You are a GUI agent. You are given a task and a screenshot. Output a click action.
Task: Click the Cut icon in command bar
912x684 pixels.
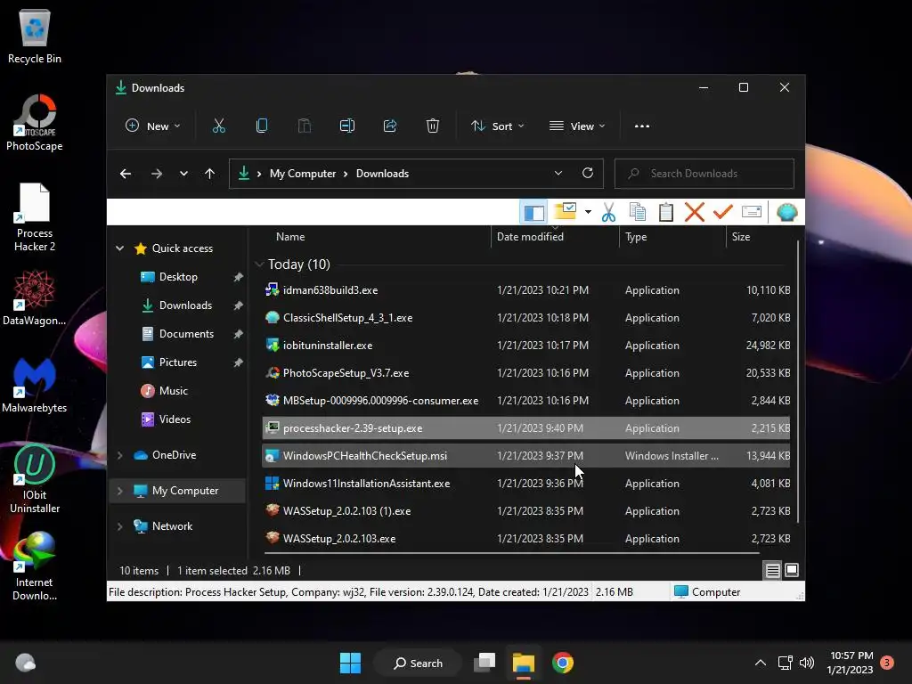click(219, 126)
